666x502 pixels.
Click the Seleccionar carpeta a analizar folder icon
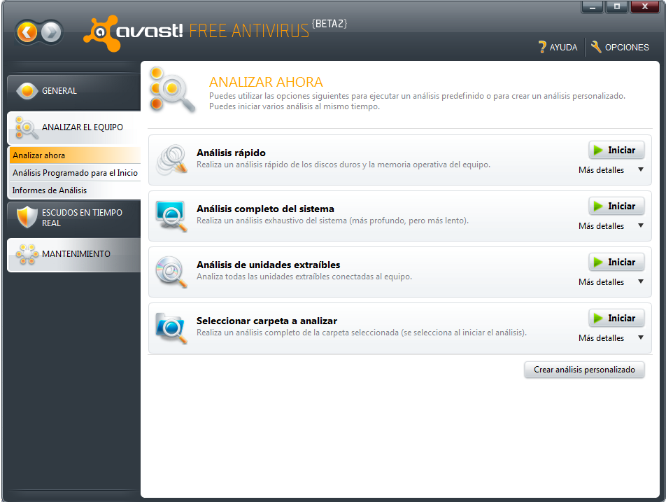pyautogui.click(x=171, y=328)
